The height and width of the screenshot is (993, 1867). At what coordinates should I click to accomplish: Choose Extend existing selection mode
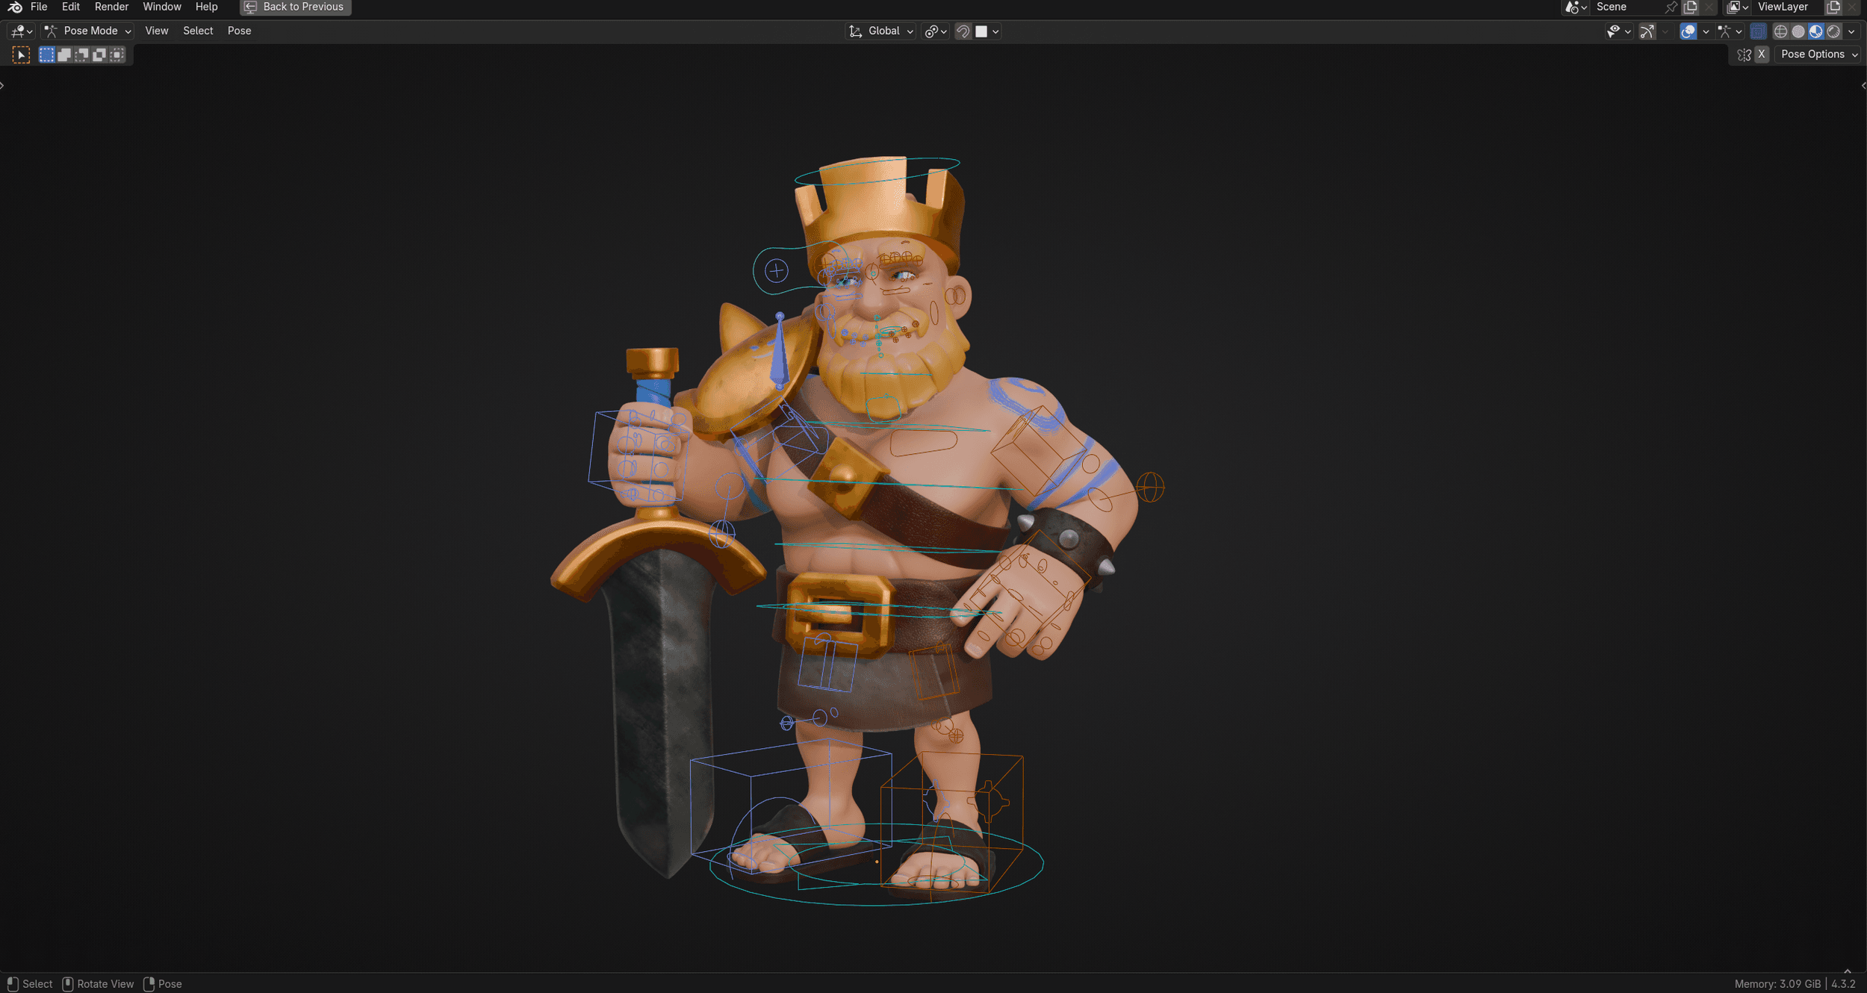click(x=64, y=55)
